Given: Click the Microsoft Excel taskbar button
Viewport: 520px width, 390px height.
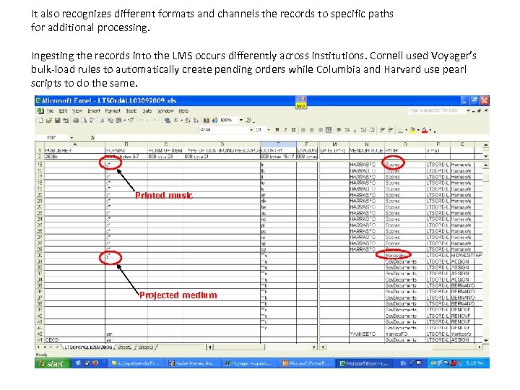Looking at the screenshot, I should click(364, 363).
